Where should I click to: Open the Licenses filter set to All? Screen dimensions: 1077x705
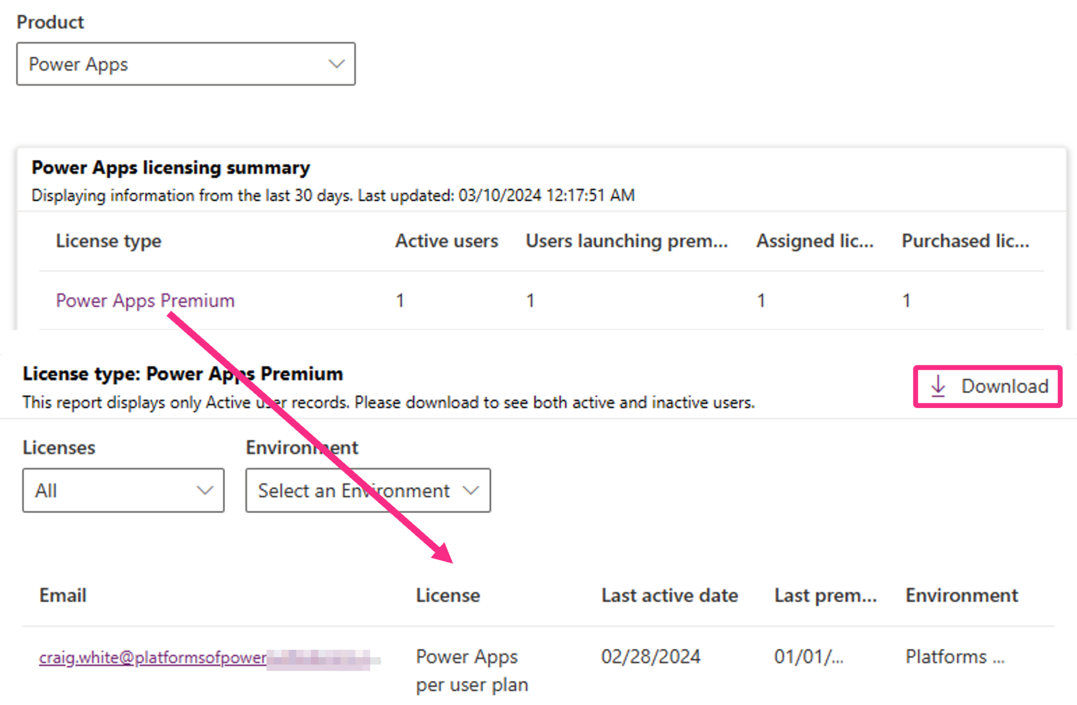123,490
